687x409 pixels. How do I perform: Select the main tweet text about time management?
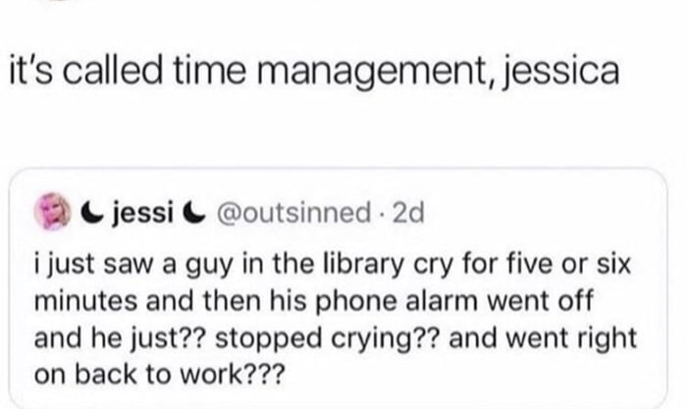(314, 72)
